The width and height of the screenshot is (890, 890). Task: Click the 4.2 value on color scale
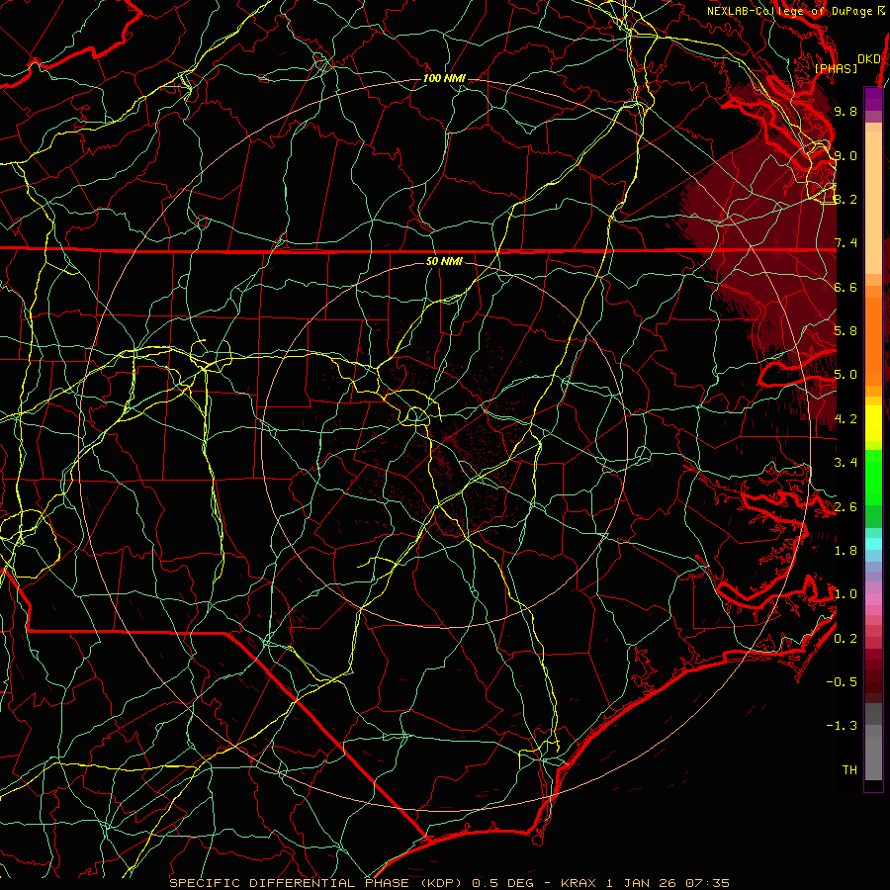(845, 419)
